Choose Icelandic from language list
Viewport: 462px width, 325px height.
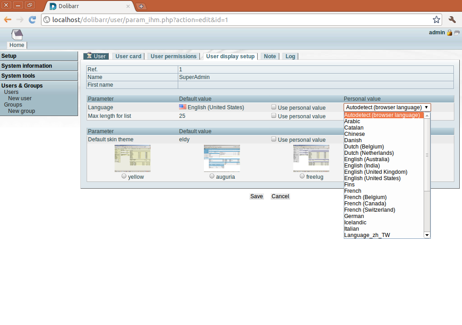(383, 223)
